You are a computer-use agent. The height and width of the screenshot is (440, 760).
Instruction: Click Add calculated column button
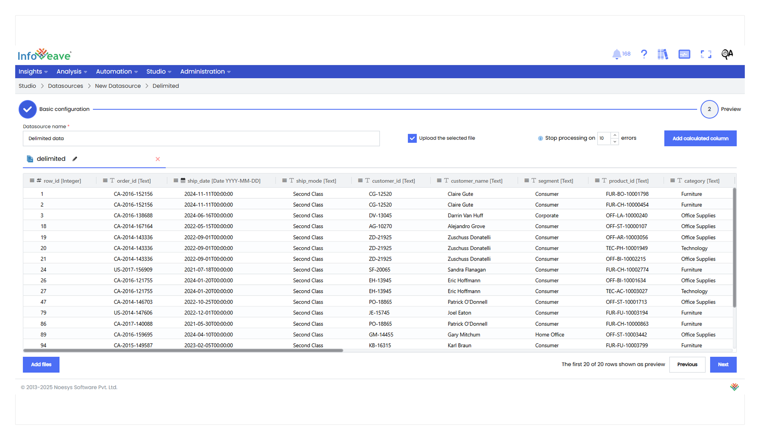pyautogui.click(x=700, y=138)
